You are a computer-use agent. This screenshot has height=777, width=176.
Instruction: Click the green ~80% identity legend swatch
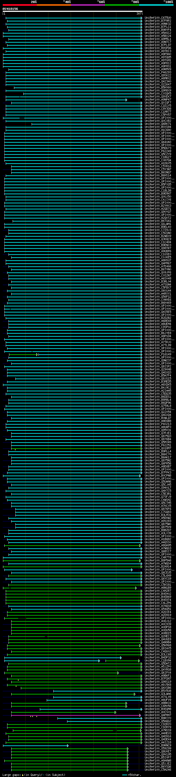coord(122,5)
